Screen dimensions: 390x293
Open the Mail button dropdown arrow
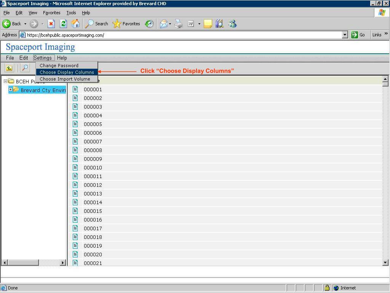tap(170, 24)
